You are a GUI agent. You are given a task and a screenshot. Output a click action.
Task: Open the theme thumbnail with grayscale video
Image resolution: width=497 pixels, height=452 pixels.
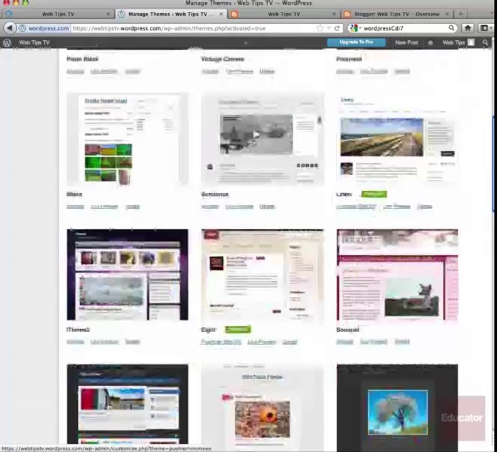click(263, 139)
